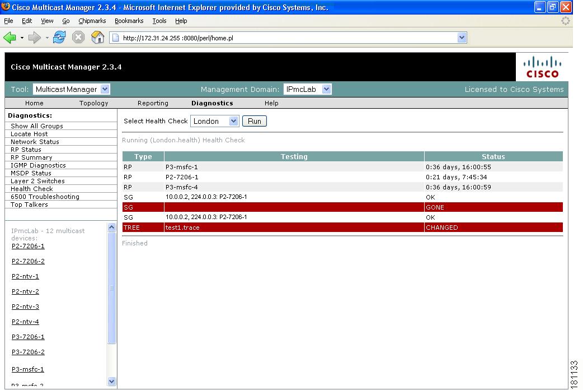Screen dimensions: 583x390
Task: Open the Top Talkers diagnostic
Action: coord(29,204)
